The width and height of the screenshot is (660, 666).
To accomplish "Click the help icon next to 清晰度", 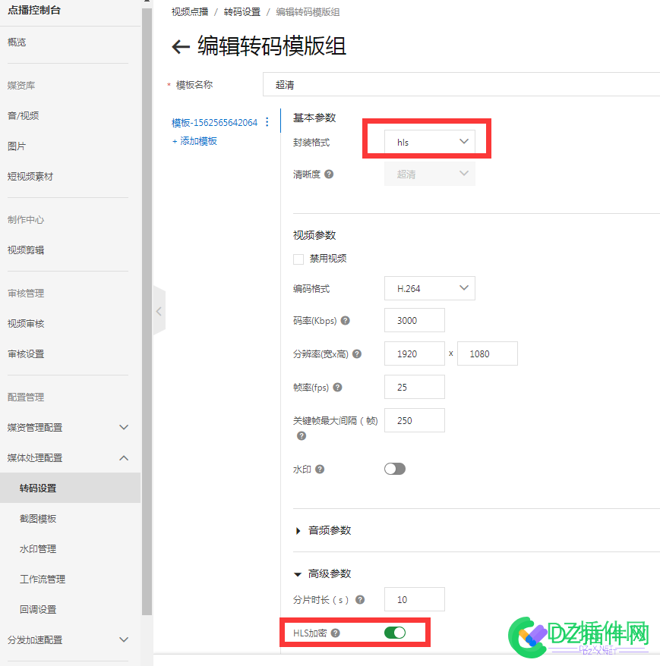I will tap(329, 174).
